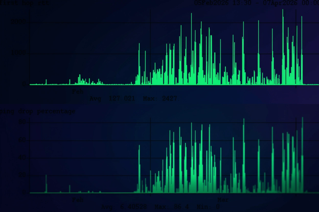Click the Max 2427 value below rtt chart
The height and width of the screenshot is (212, 319).
pyautogui.click(x=160, y=99)
